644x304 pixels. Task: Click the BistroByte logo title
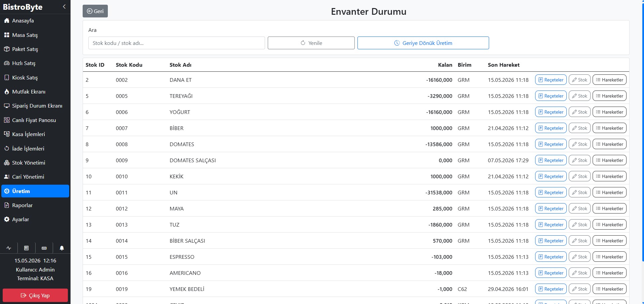pos(23,7)
